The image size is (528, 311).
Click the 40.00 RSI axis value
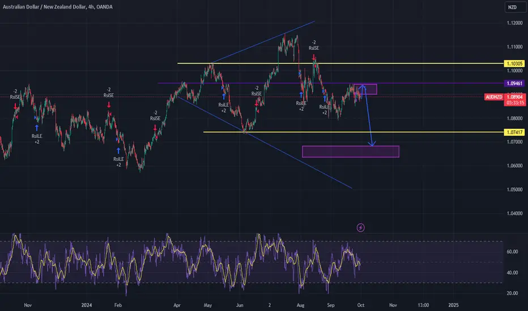(x=512, y=273)
